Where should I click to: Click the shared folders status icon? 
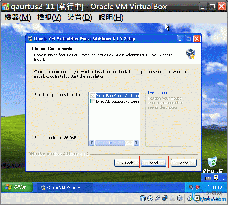(172, 198)
